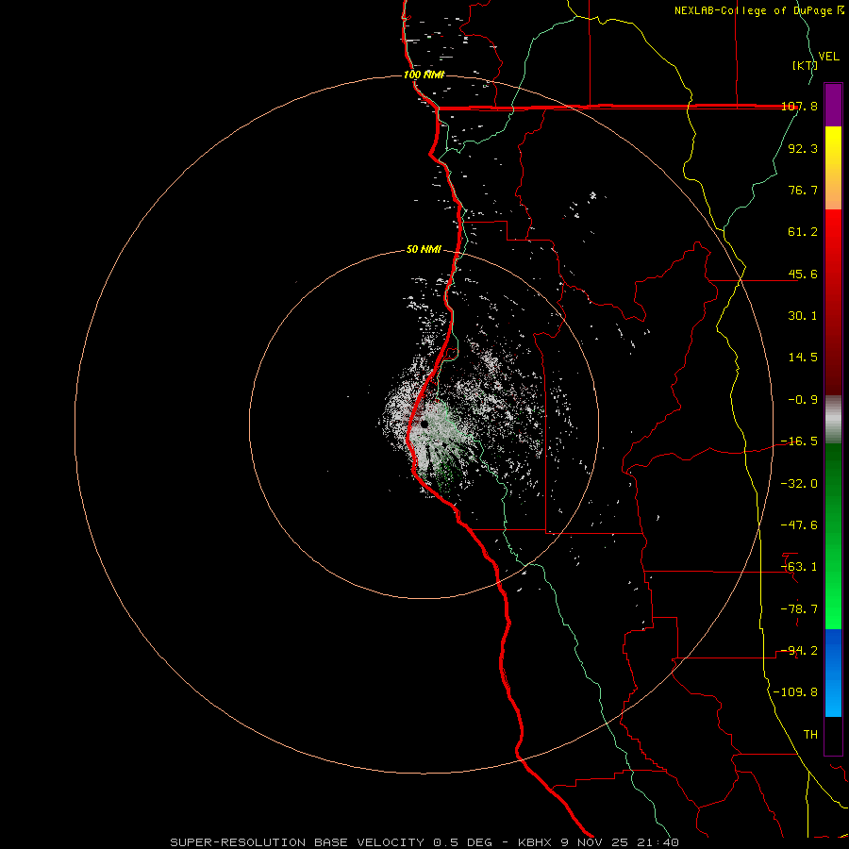
Task: Click the VEL legend title
Action: click(828, 57)
